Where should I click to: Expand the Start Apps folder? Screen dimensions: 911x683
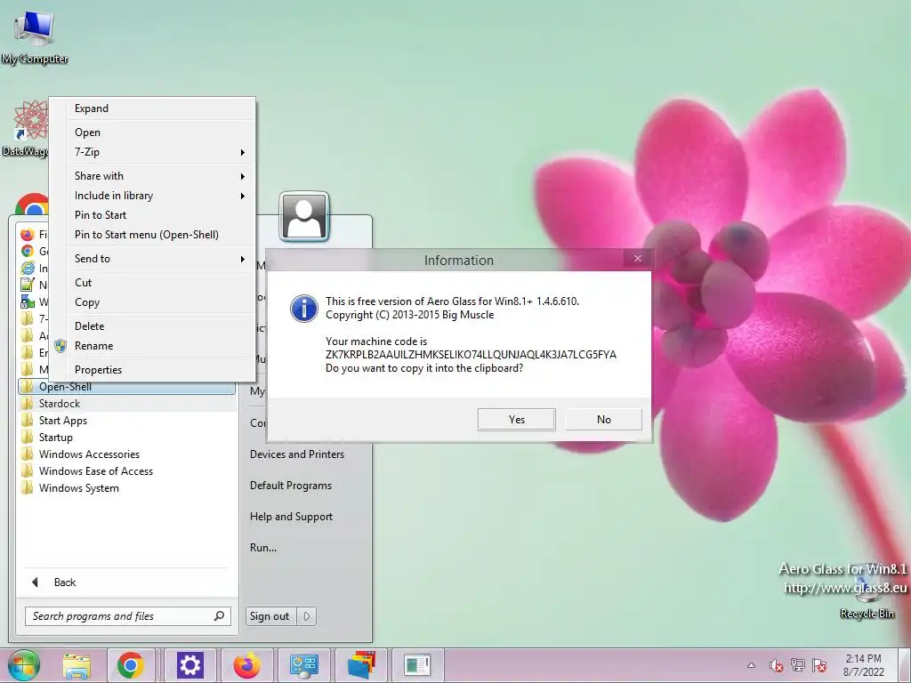pos(127,420)
